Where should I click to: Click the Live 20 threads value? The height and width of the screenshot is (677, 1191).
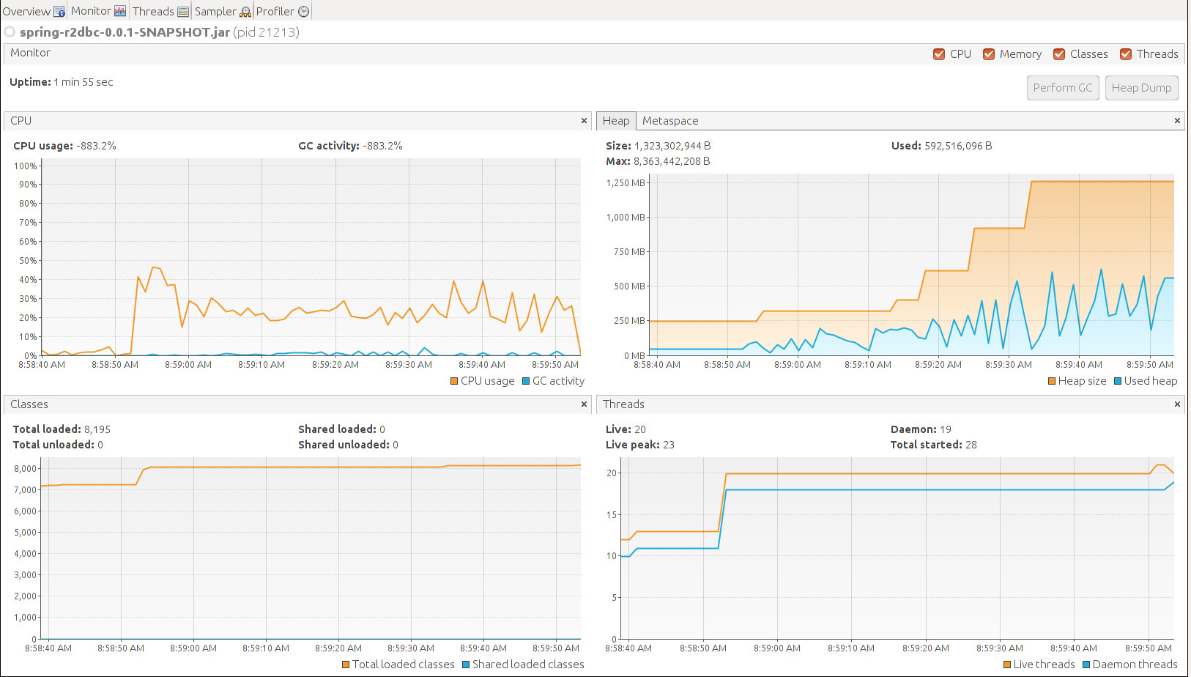640,429
